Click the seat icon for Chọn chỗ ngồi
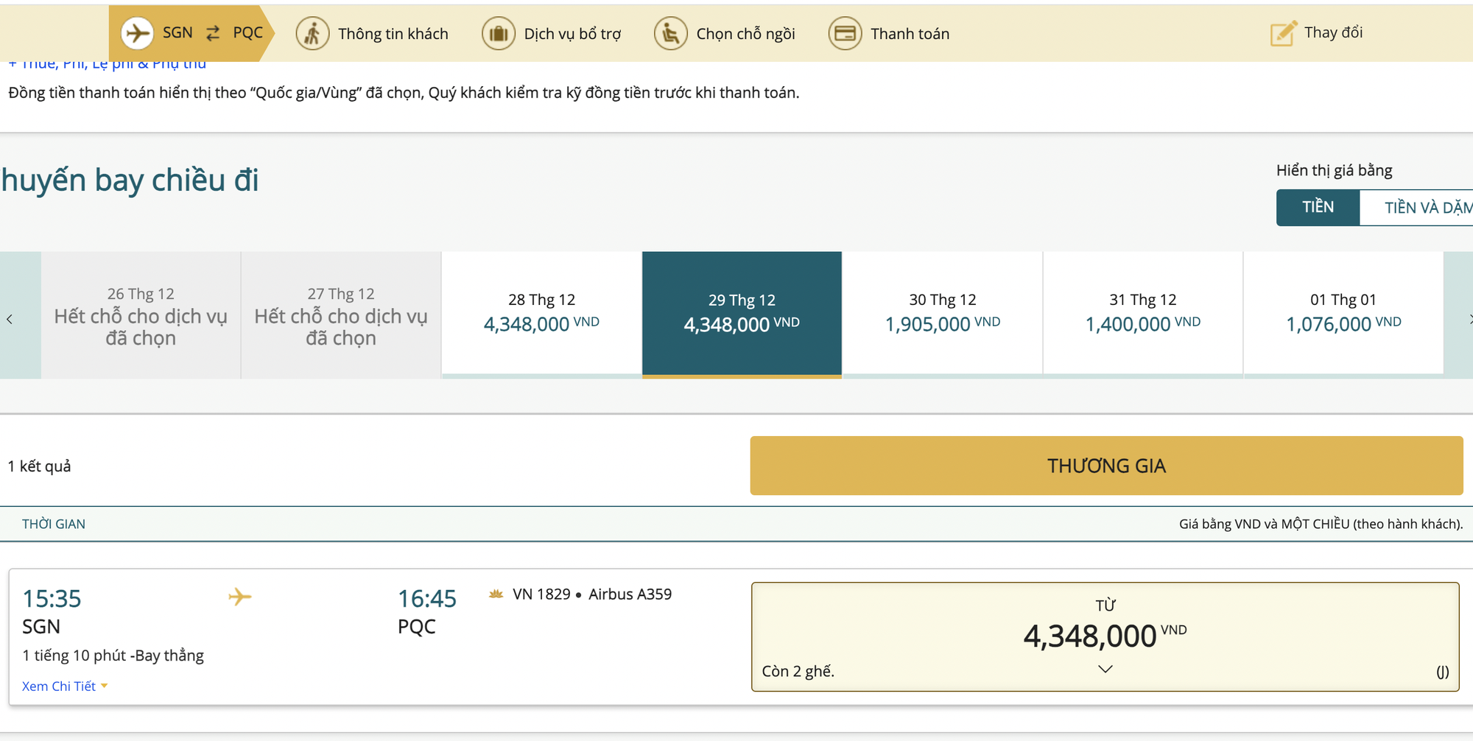Viewport: 1473px width, 741px height. [671, 34]
